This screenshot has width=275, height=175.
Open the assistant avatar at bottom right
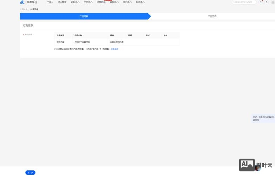pos(257,168)
